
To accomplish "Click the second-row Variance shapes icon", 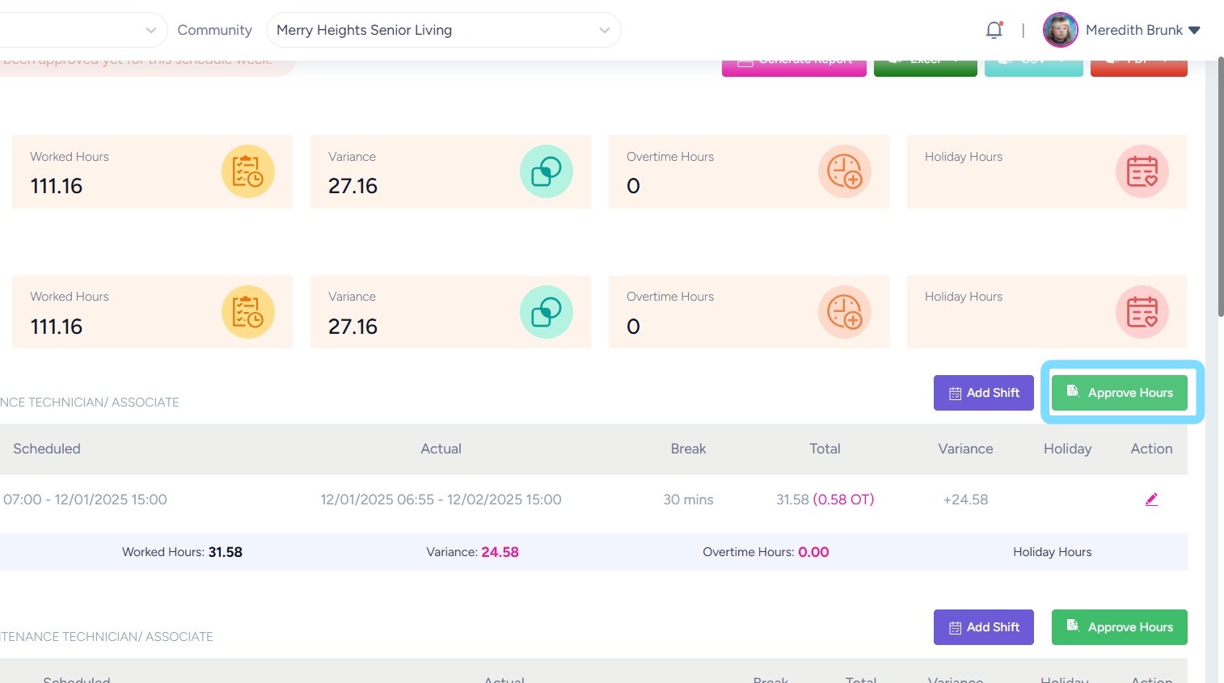I will point(546,312).
